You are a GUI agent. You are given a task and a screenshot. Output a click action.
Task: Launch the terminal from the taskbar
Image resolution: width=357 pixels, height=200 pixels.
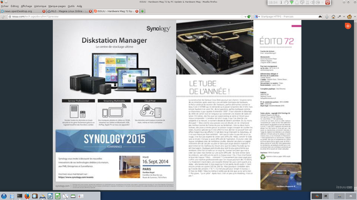(x=20, y=196)
